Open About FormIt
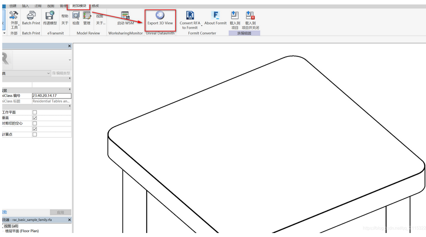 [x=215, y=18]
